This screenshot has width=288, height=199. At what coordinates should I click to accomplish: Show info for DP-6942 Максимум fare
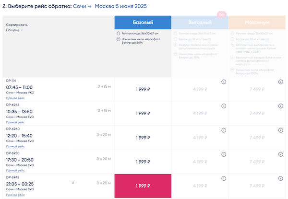pyautogui.click(x=280, y=179)
